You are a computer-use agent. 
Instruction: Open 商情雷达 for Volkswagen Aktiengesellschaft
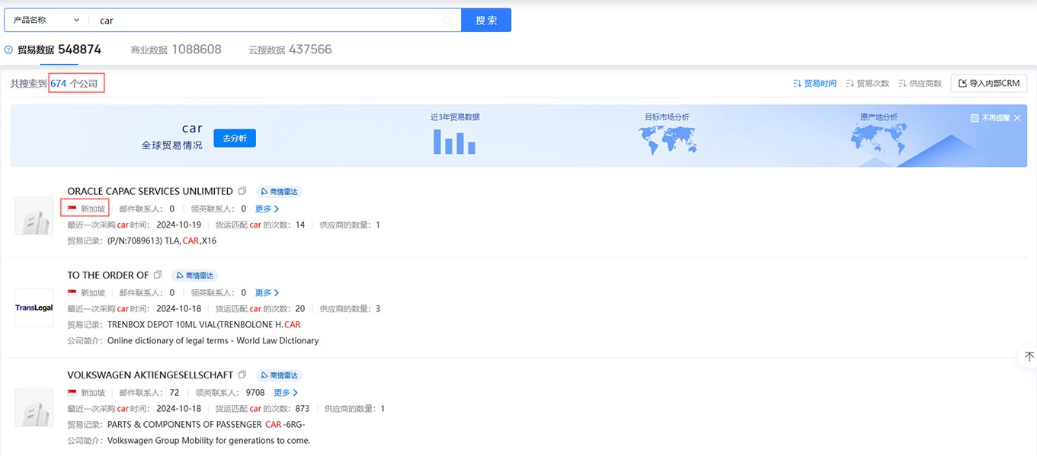[x=279, y=375]
